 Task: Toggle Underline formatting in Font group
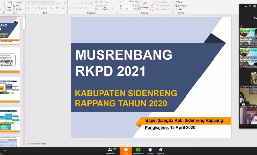(x=36, y=8)
